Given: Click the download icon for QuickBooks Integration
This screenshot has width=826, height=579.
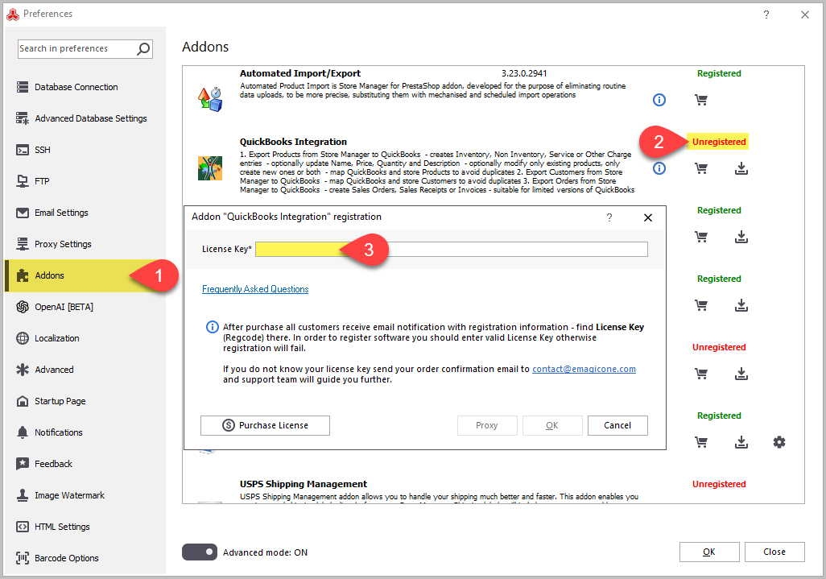Looking at the screenshot, I should point(741,168).
